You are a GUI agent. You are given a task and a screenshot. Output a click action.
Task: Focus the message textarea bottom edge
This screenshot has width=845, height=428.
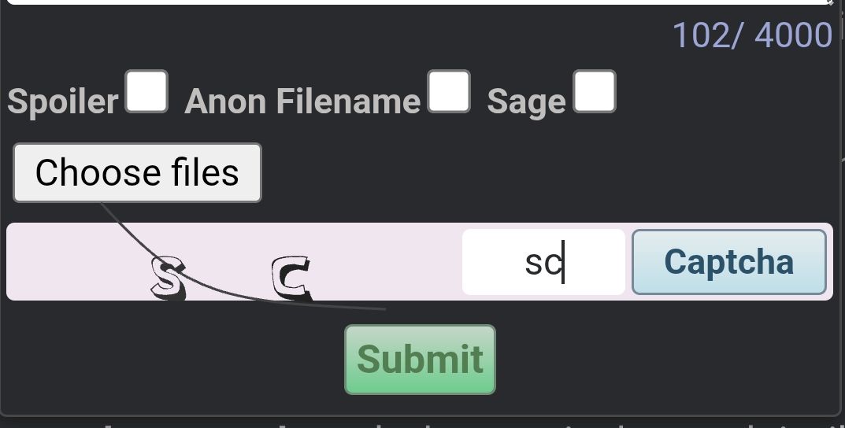[421, 2]
